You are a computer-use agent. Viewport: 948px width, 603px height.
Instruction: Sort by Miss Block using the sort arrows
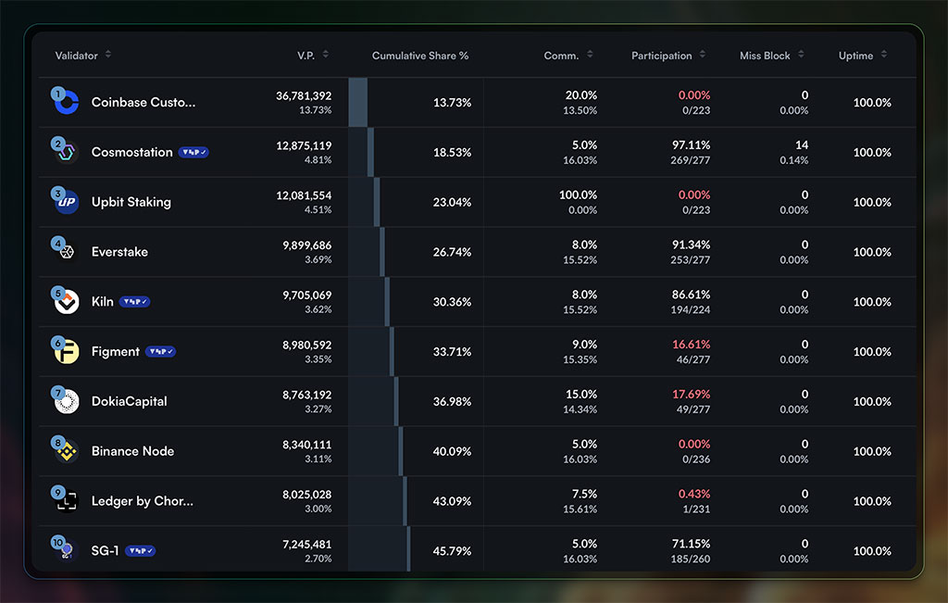(801, 55)
